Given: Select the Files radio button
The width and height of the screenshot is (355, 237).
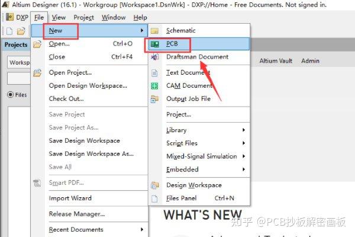Looking at the screenshot, I should point(11,95).
